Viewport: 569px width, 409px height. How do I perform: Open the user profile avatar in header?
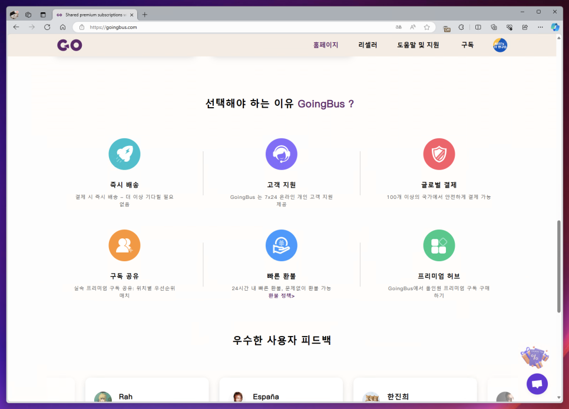click(x=499, y=45)
